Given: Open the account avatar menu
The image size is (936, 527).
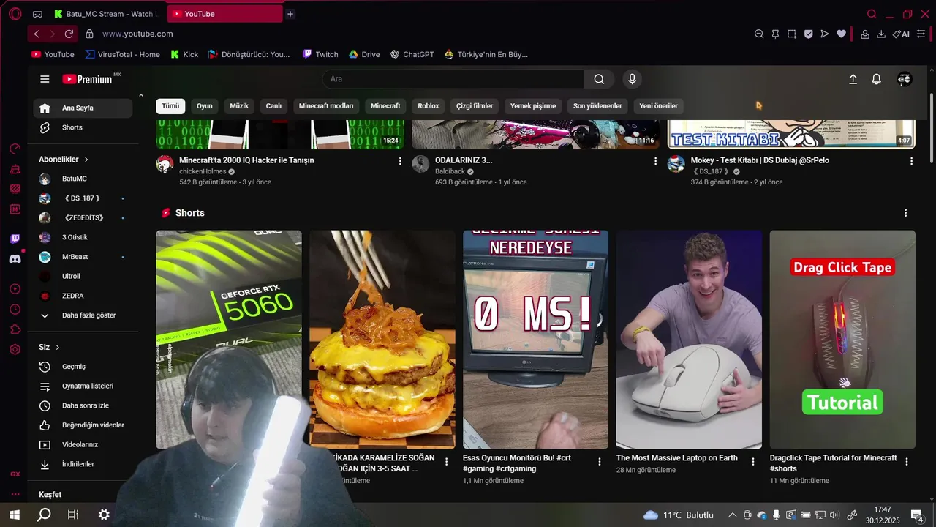Looking at the screenshot, I should tap(905, 79).
